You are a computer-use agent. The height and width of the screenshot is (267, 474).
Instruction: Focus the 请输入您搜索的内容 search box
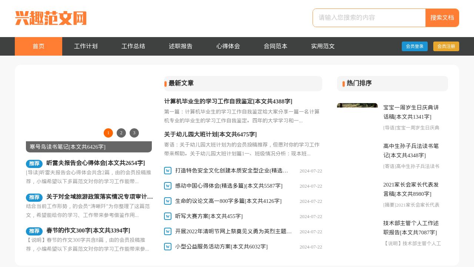coord(369,18)
